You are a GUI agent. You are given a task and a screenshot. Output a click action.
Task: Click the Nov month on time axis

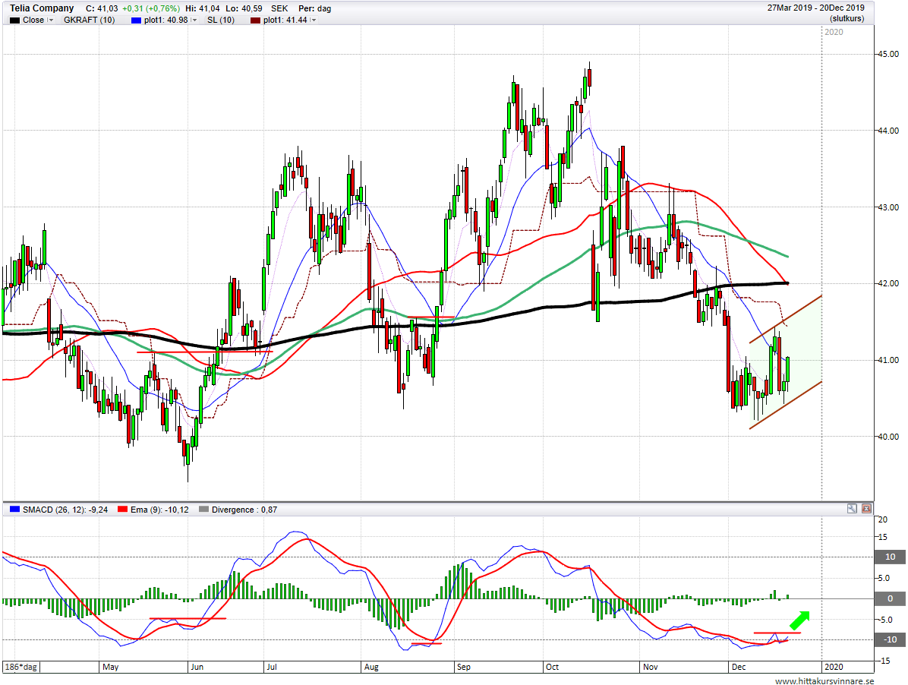(651, 667)
